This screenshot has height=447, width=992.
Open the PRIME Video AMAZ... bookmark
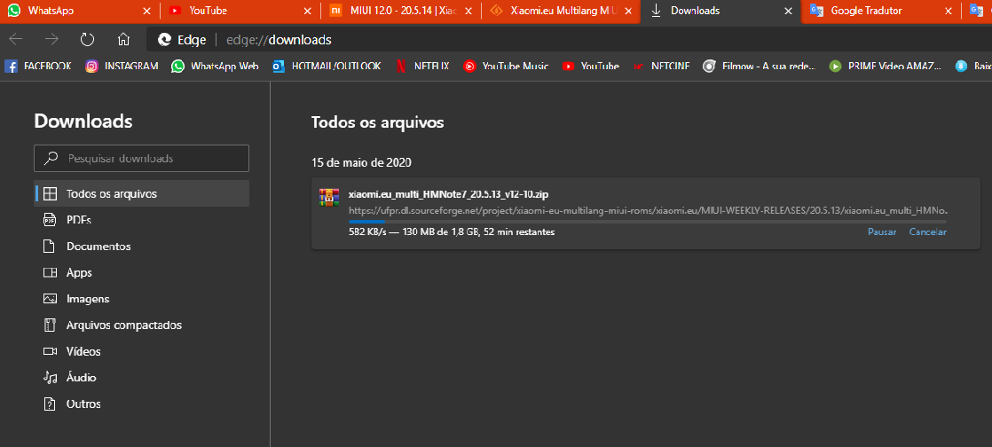[886, 66]
